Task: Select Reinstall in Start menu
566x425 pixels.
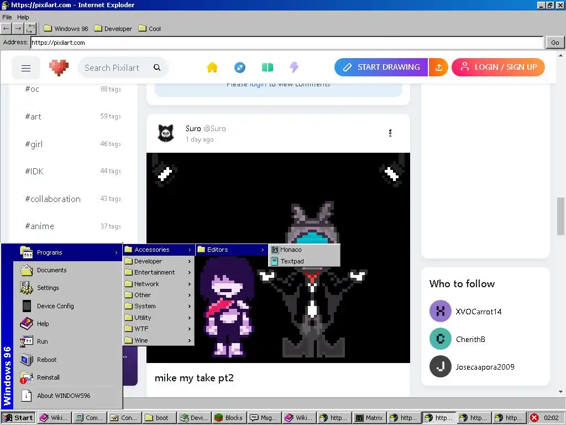Action: 68,377
